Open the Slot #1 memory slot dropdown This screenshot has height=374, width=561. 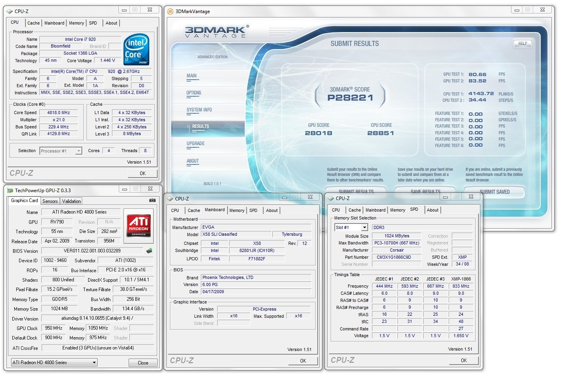point(351,227)
